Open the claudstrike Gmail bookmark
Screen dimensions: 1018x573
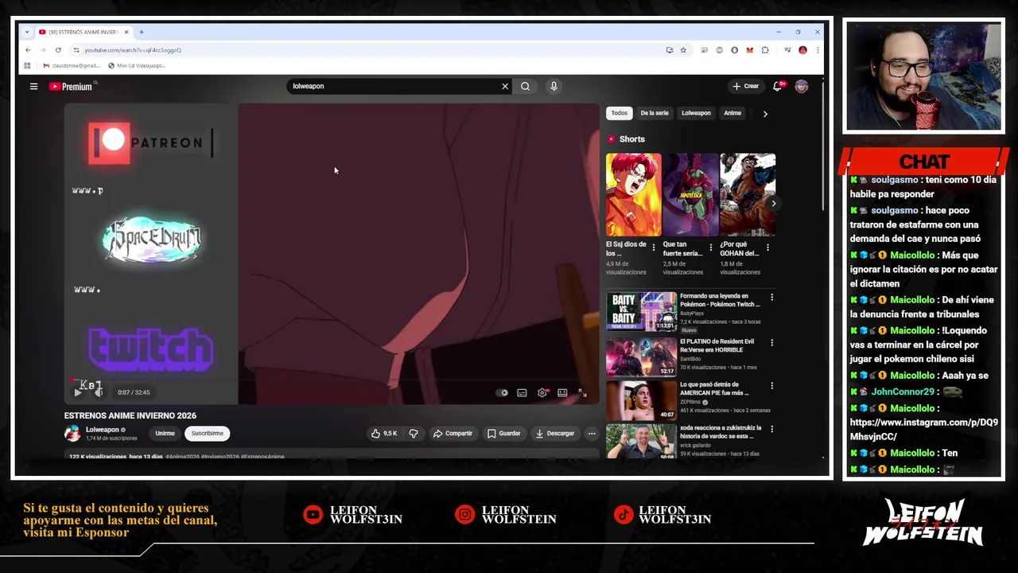coord(72,65)
